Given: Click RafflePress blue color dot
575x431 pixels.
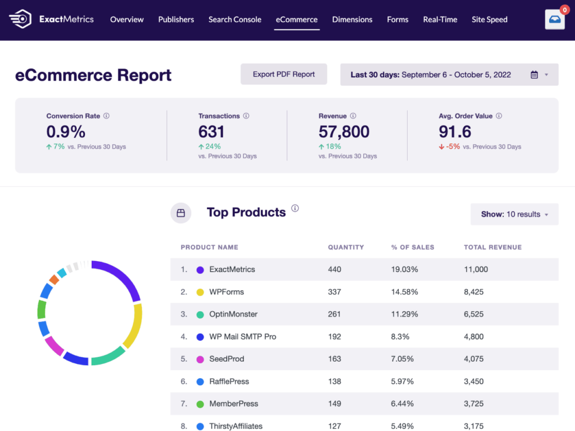Looking at the screenshot, I should (x=200, y=382).
